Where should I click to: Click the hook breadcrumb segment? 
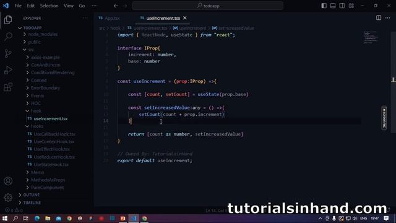point(115,28)
